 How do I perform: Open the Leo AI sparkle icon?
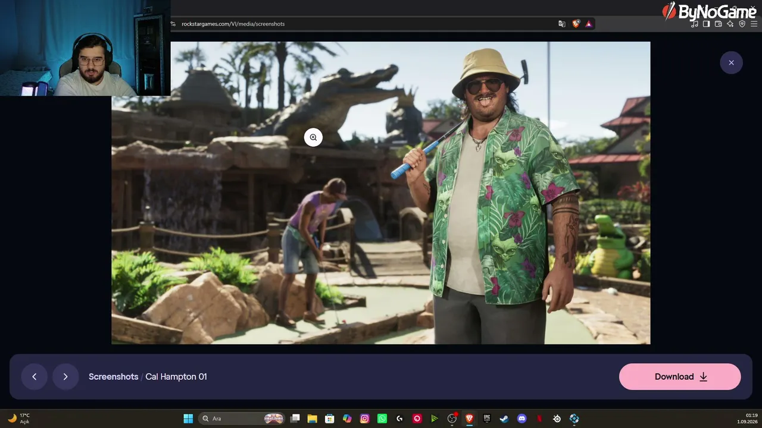(730, 24)
